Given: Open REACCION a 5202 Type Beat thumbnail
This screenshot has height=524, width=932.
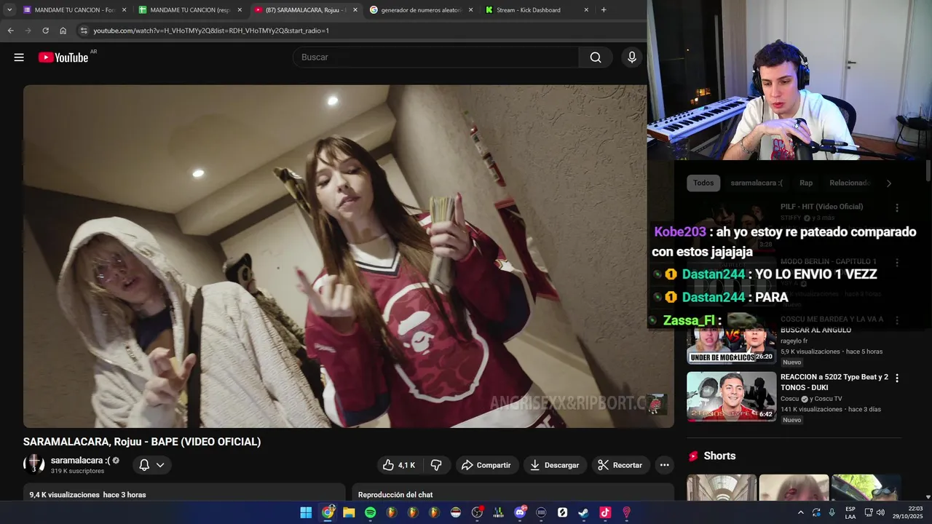Looking at the screenshot, I should coord(732,397).
